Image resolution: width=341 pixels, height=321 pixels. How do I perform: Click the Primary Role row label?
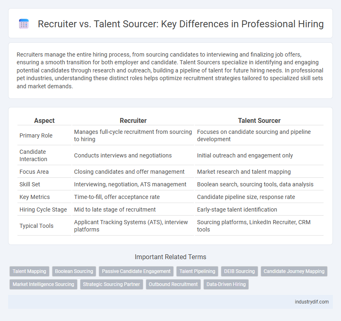click(x=36, y=135)
